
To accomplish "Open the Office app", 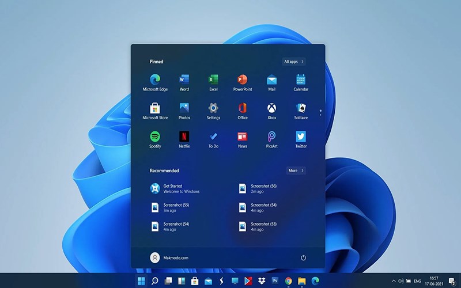I will tap(242, 111).
